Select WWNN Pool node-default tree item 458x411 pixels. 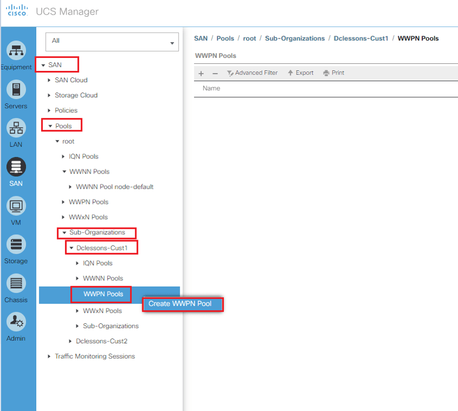[x=115, y=187]
